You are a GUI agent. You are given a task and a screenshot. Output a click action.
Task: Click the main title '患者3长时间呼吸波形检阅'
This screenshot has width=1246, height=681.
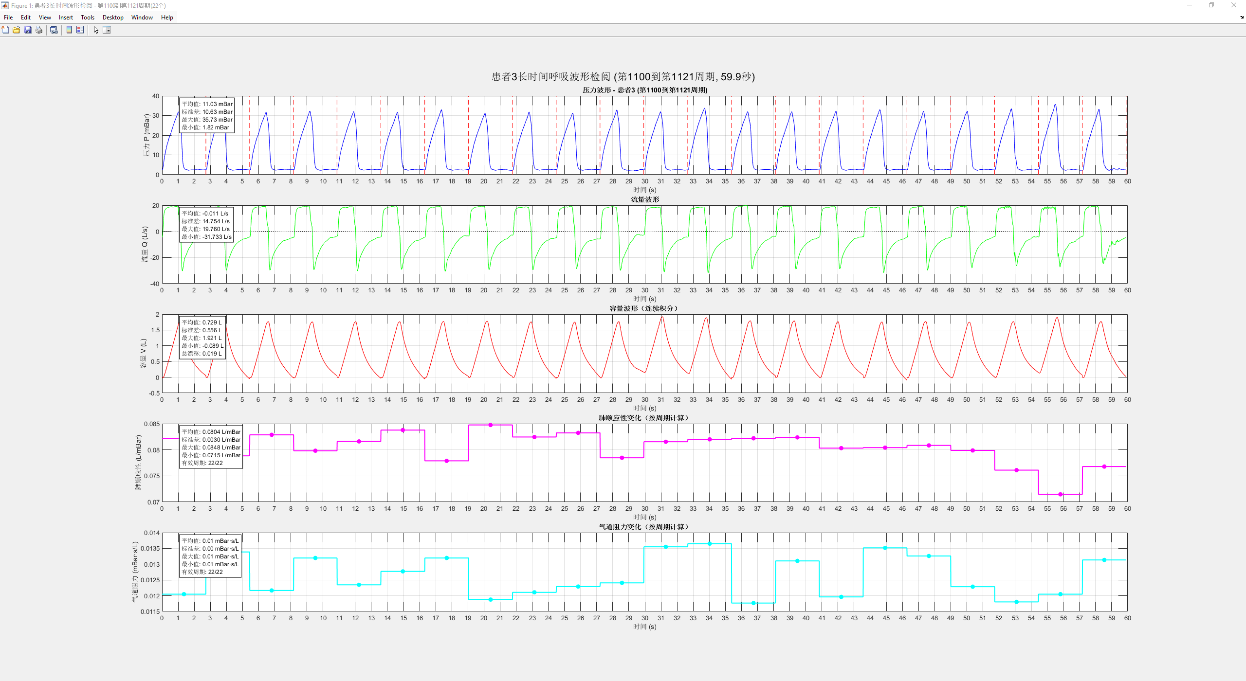[x=551, y=77]
